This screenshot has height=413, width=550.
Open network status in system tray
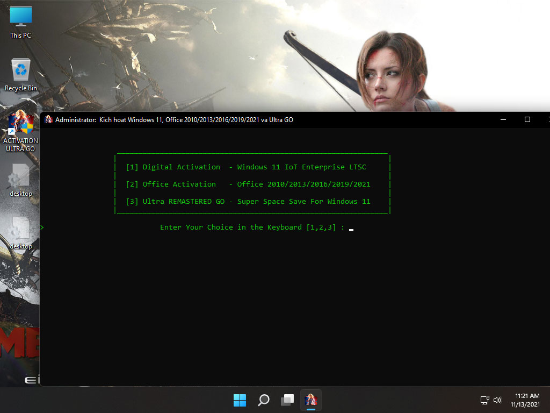(x=485, y=400)
